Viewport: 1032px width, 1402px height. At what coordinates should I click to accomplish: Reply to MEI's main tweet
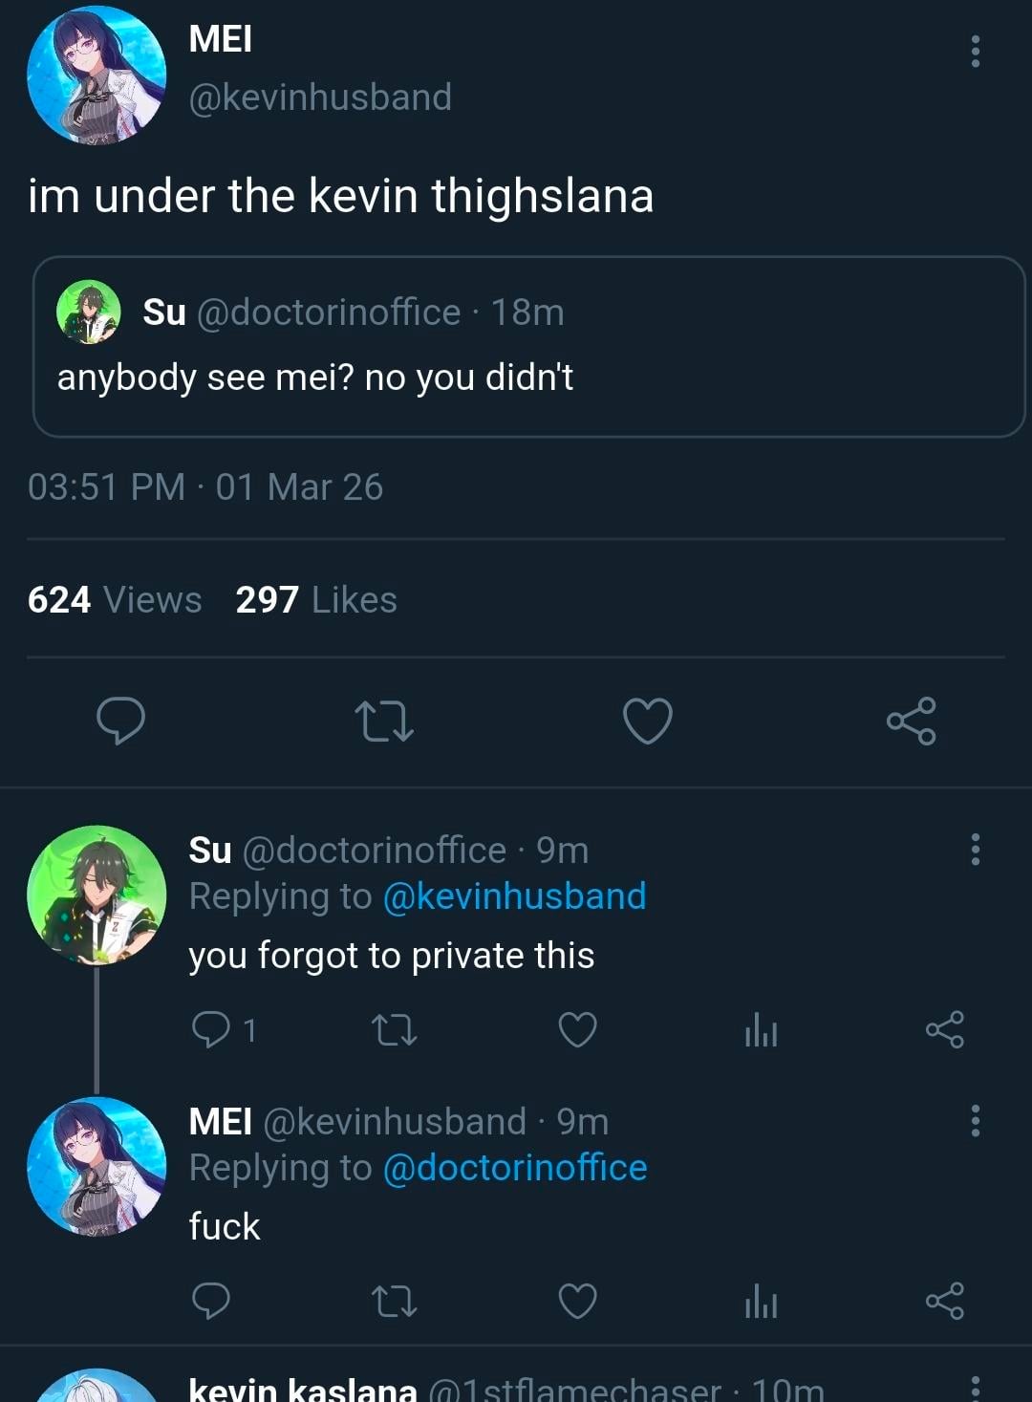[121, 720]
